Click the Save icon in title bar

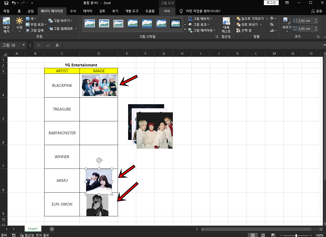tap(6, 3)
